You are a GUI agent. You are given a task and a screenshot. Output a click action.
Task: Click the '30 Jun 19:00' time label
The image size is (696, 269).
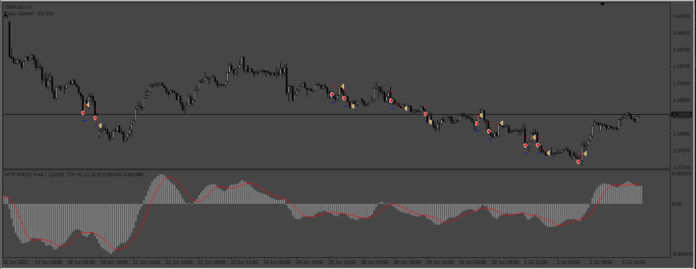(505, 262)
